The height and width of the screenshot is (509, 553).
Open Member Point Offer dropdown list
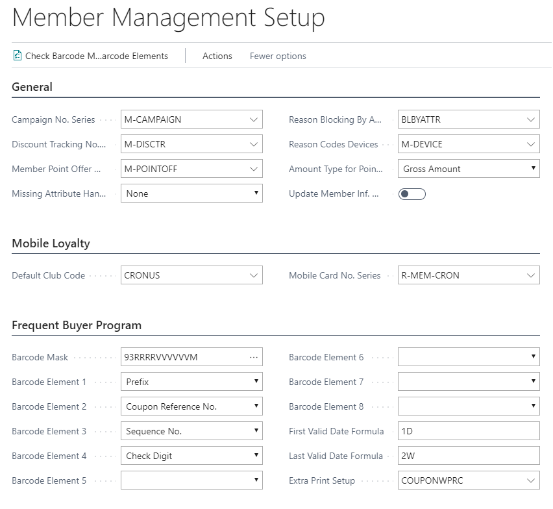[254, 169]
